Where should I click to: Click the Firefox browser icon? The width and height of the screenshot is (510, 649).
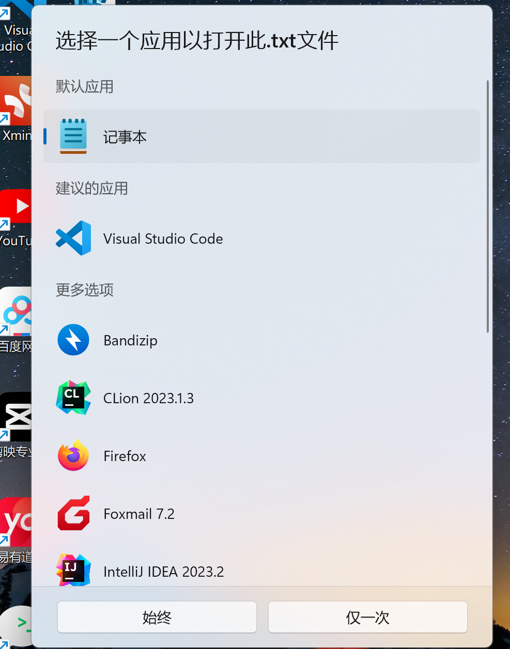[73, 455]
